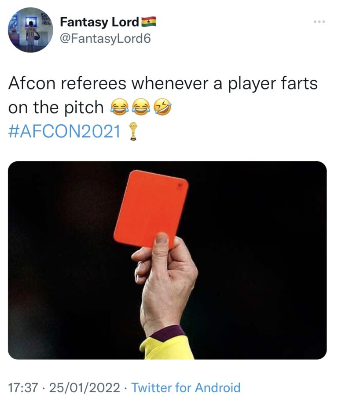
Task: Click the rolling-on-floor laughing emoji
Action: tap(162, 107)
